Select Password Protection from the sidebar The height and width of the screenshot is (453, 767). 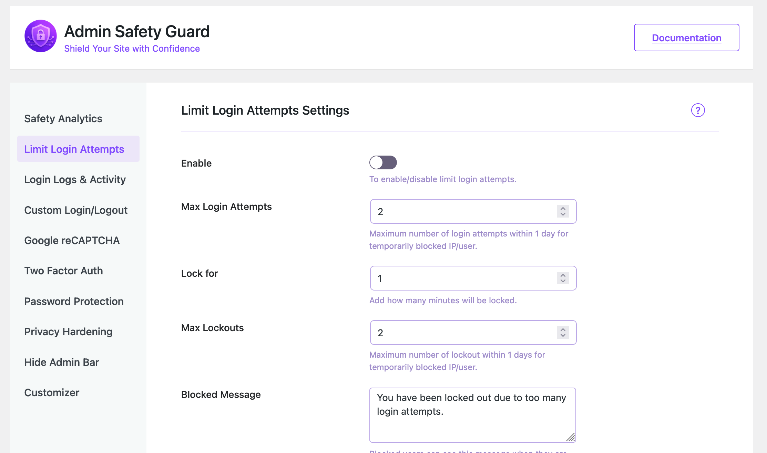[74, 301]
